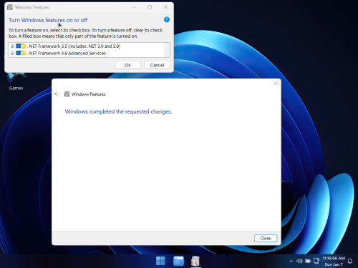Click the Windows Features title bar icon
The height and width of the screenshot is (268, 358).
tap(10, 7)
